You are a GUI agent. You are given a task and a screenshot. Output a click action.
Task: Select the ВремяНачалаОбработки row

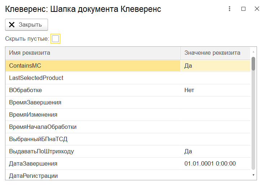point(128,127)
